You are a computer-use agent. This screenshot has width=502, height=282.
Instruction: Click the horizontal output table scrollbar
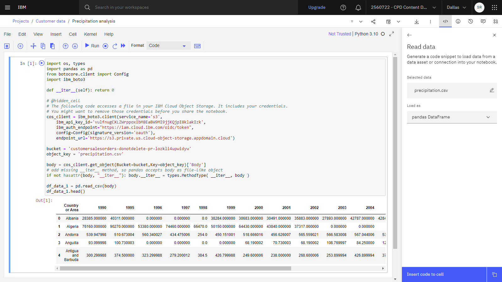click(x=175, y=268)
